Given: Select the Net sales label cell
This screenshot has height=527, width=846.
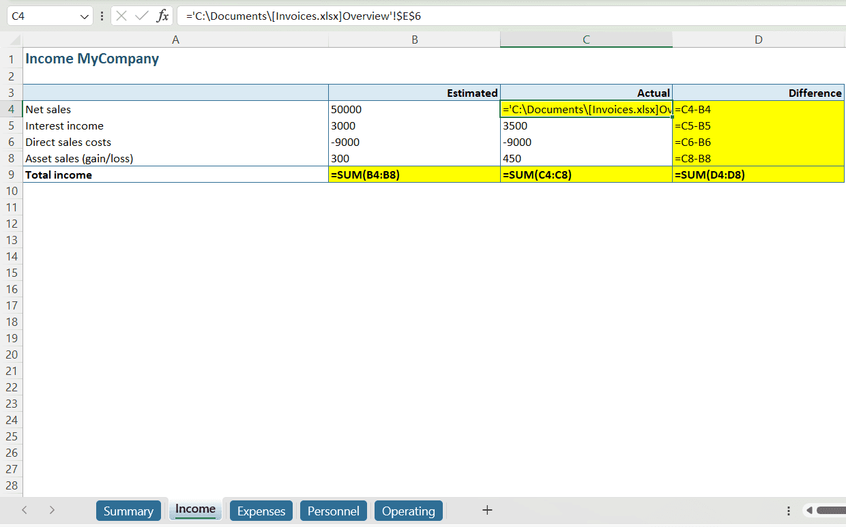Looking at the screenshot, I should click(175, 109).
